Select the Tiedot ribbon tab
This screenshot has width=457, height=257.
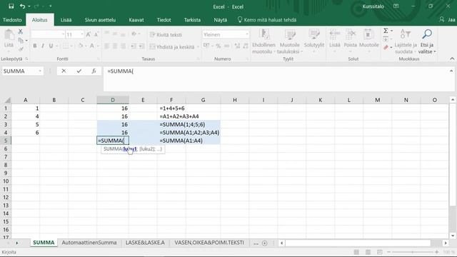[164, 20]
